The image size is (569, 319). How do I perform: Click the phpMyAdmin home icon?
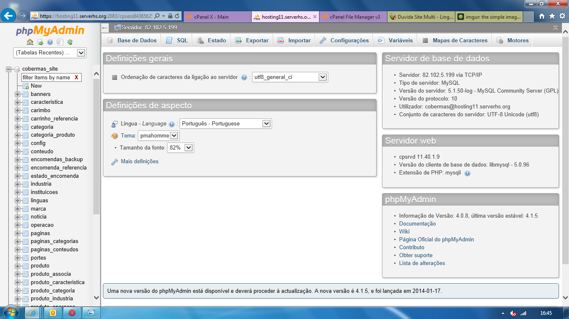30,42
